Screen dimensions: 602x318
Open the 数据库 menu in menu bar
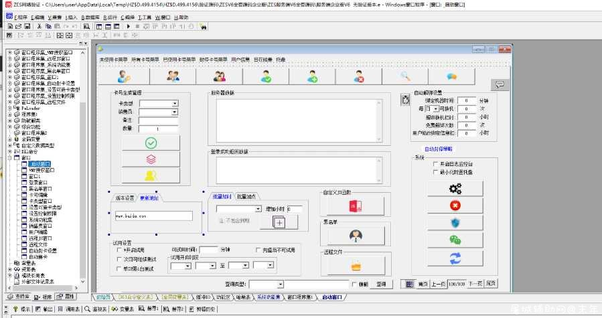click(90, 17)
